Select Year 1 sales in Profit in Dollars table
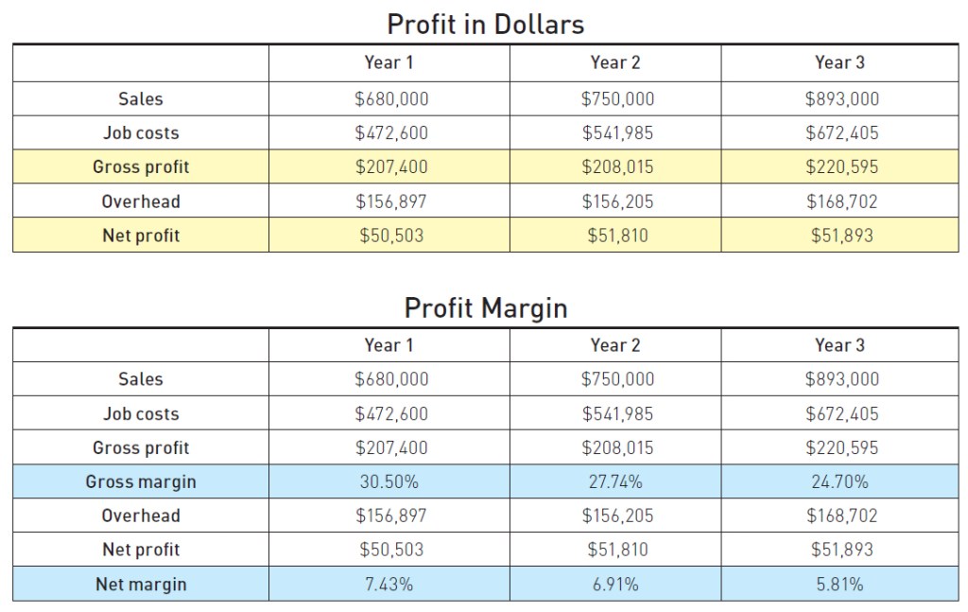The width and height of the screenshot is (968, 612). tap(390, 98)
